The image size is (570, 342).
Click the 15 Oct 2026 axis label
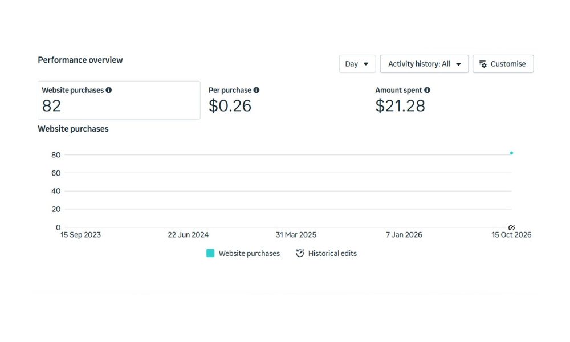coord(511,235)
